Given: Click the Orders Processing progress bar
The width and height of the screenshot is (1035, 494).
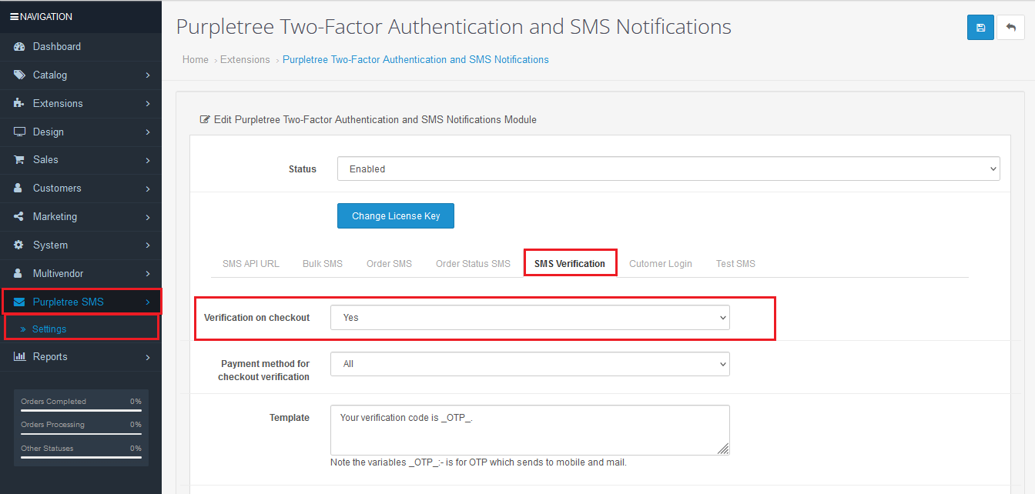Looking at the screenshot, I should click(x=81, y=433).
